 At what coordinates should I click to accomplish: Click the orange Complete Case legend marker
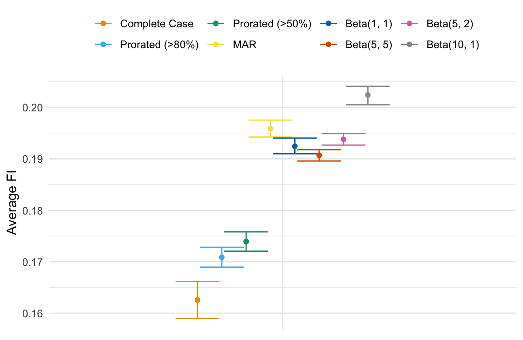point(104,24)
